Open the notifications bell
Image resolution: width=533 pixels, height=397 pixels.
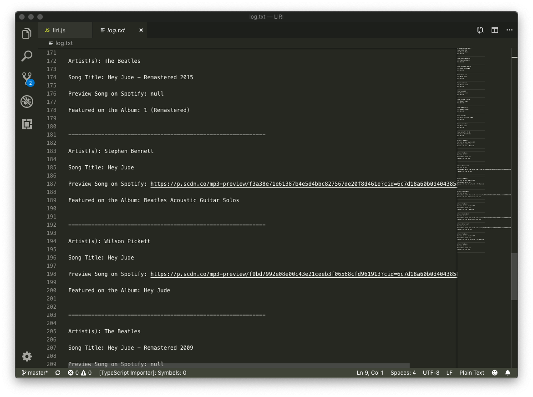coord(508,373)
